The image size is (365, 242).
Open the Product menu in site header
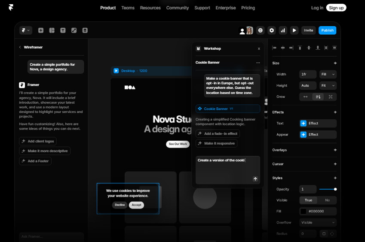pos(108,8)
